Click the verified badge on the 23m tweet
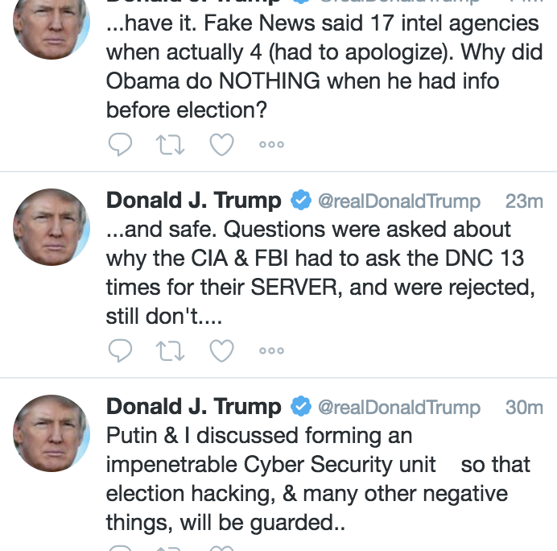Screen dimensions: 557x551 (x=301, y=201)
